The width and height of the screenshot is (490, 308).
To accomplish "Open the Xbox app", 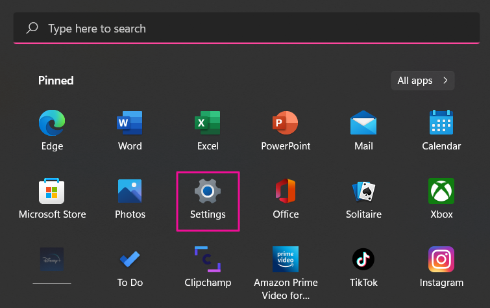I will pos(441,192).
